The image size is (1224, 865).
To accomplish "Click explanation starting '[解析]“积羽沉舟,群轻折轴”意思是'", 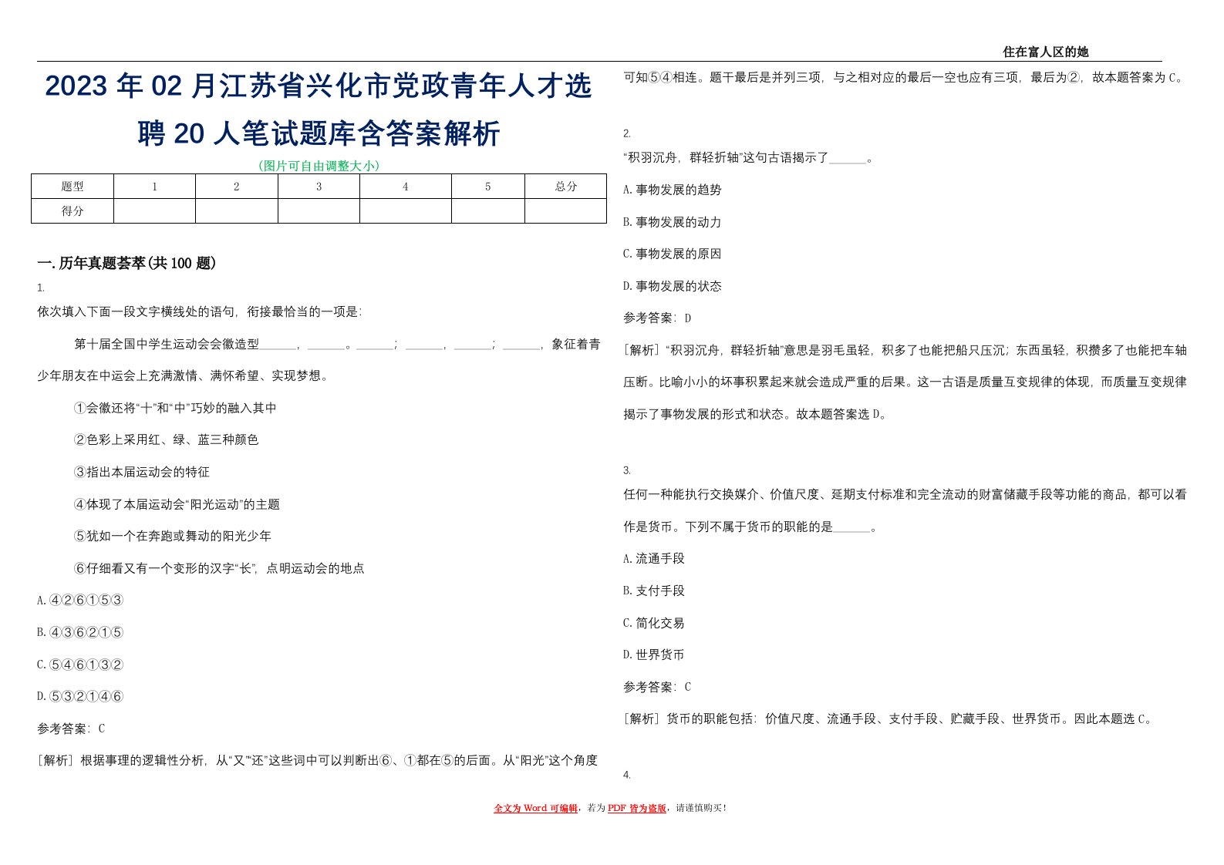I will (905, 382).
